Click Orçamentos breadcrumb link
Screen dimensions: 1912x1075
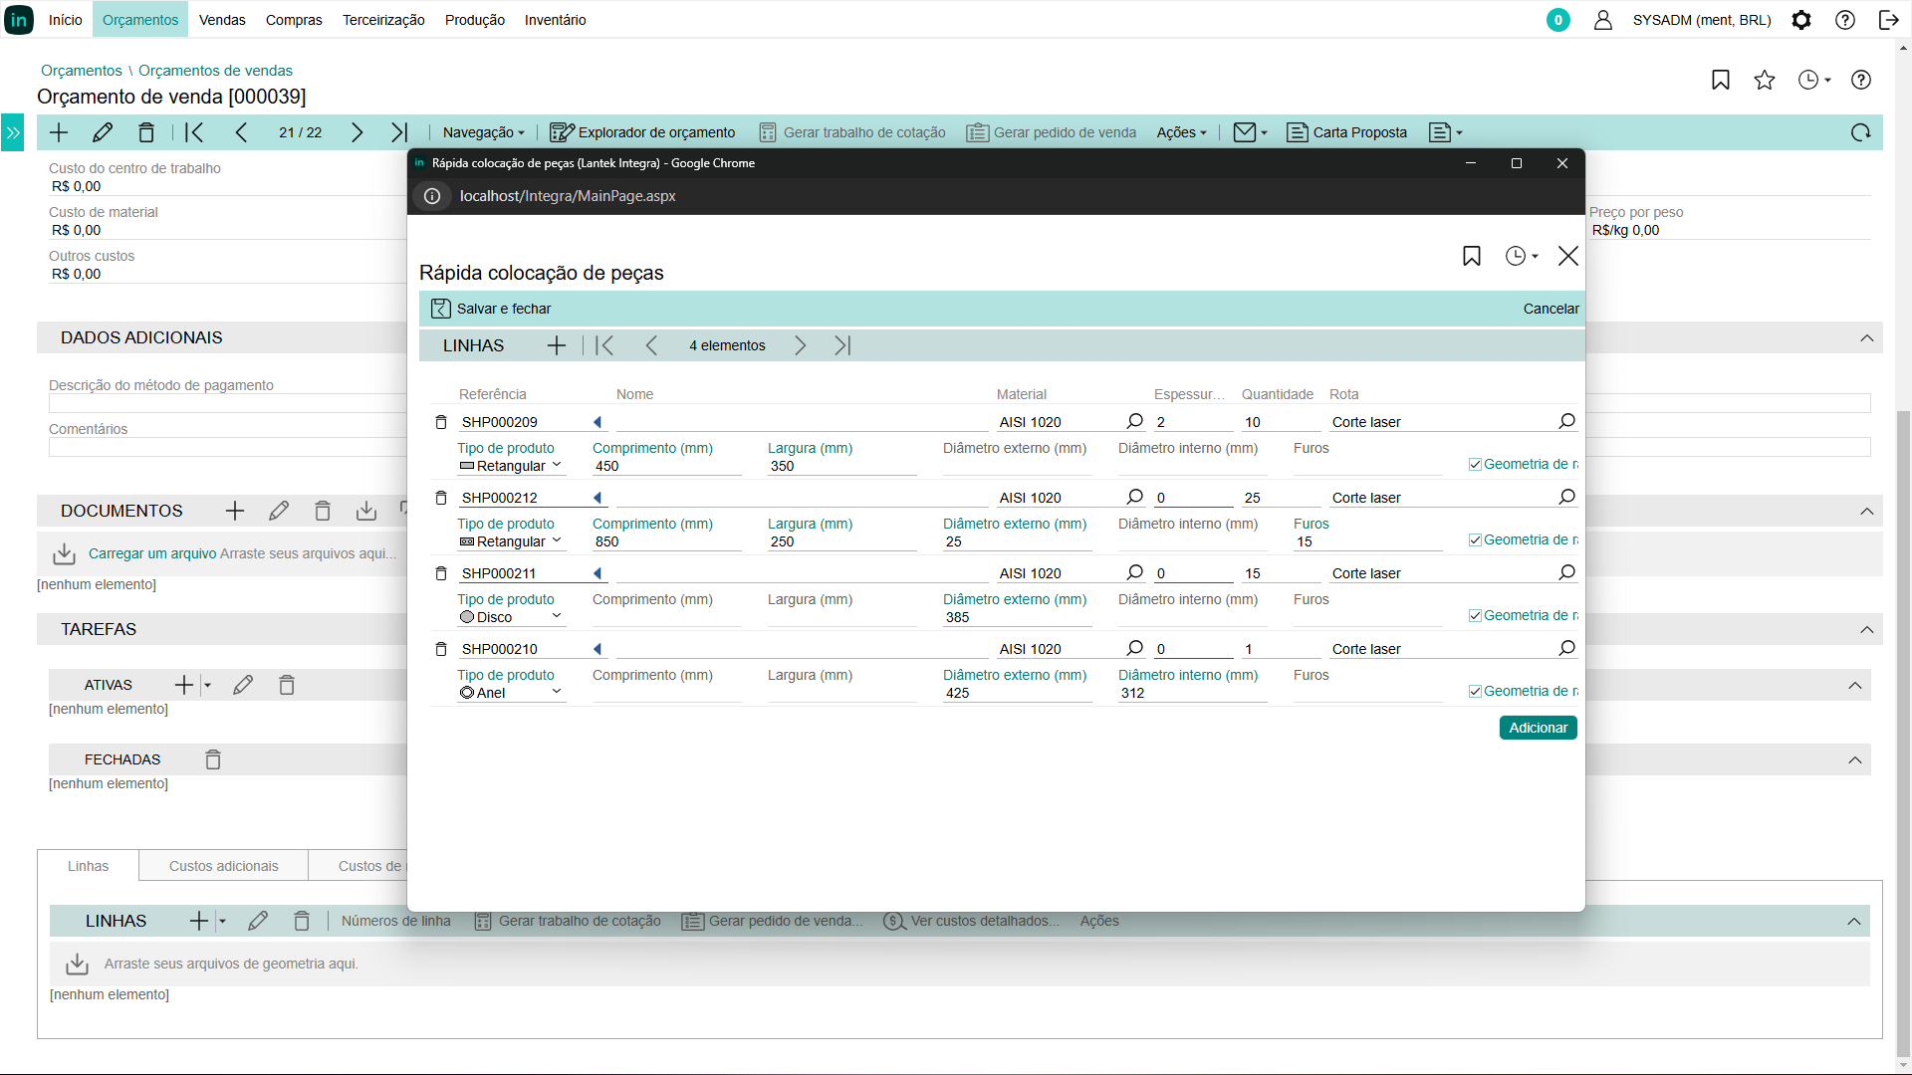pyautogui.click(x=82, y=71)
